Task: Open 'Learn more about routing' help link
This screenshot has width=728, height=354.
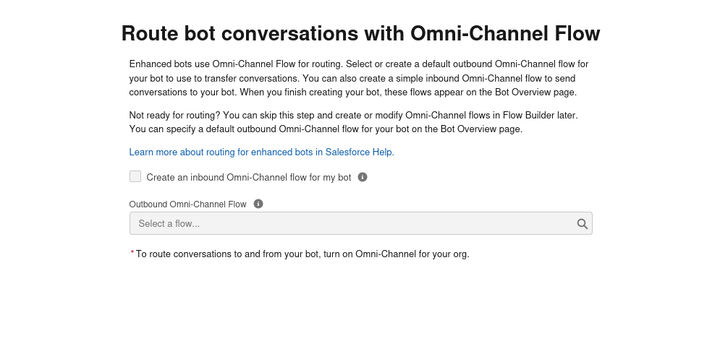Action: point(261,152)
